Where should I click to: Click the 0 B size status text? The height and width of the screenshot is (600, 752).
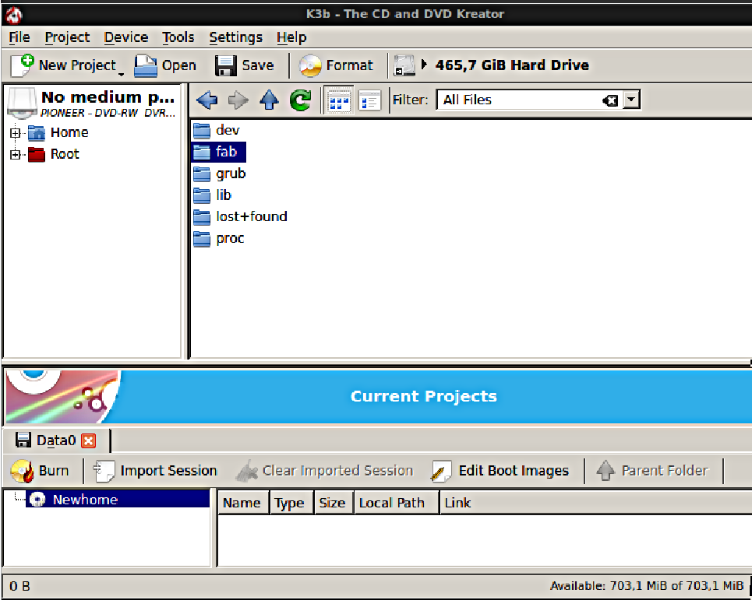coord(19,587)
